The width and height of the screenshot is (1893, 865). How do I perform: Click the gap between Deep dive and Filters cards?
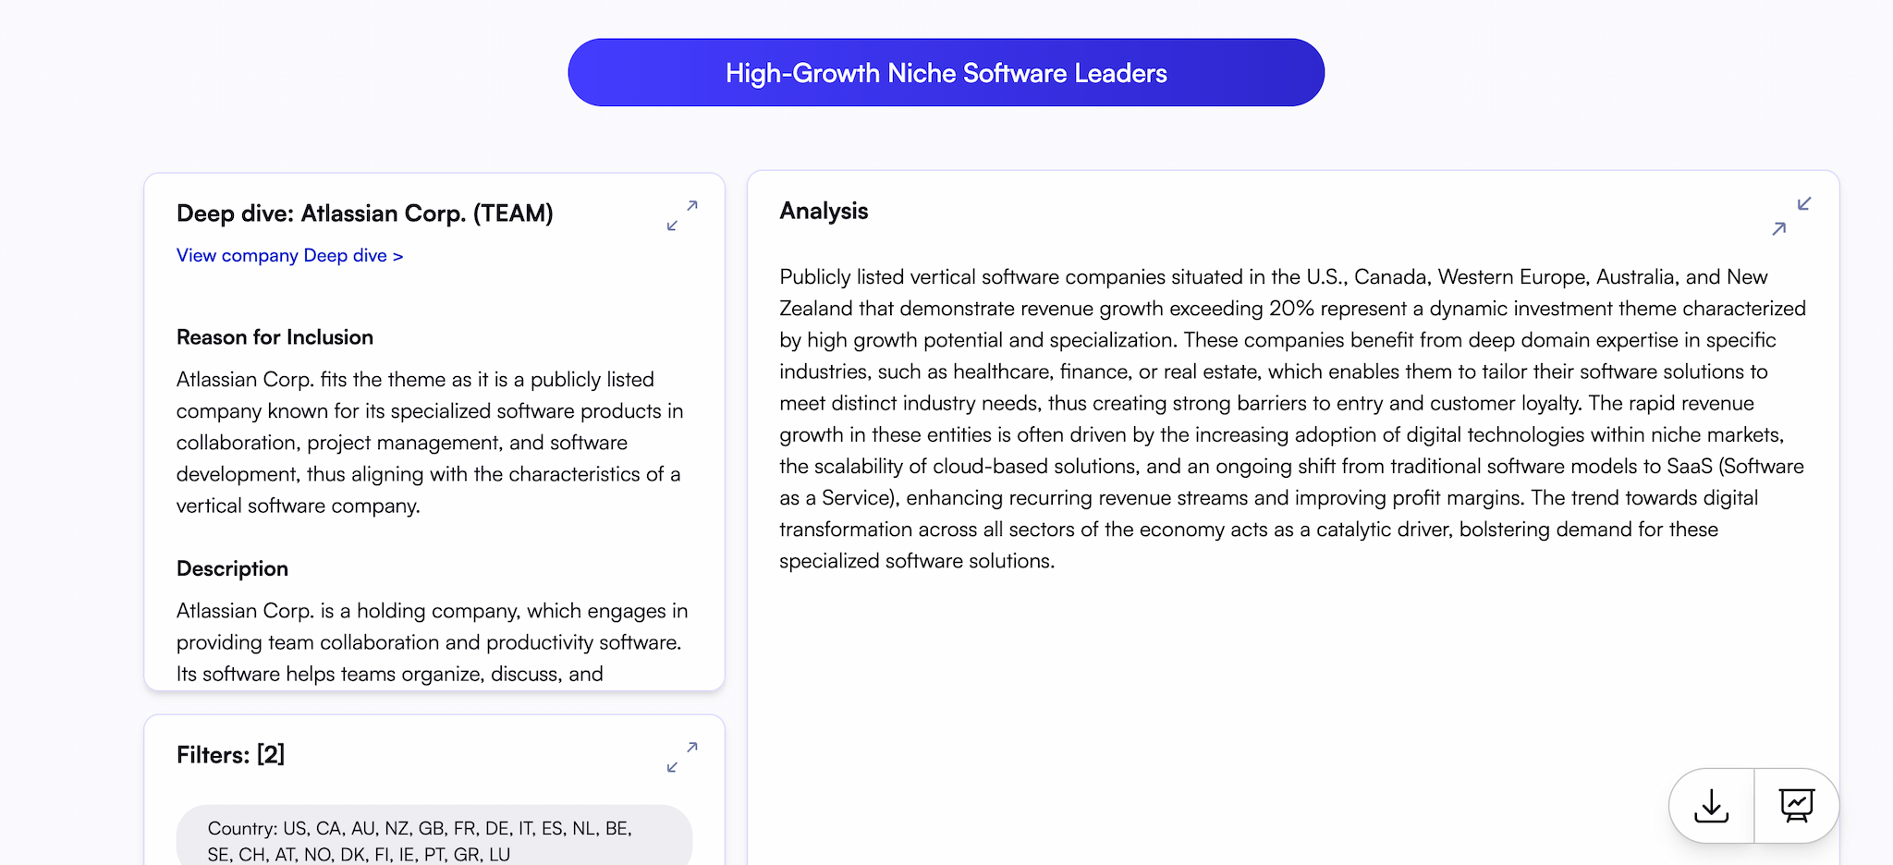click(x=434, y=702)
